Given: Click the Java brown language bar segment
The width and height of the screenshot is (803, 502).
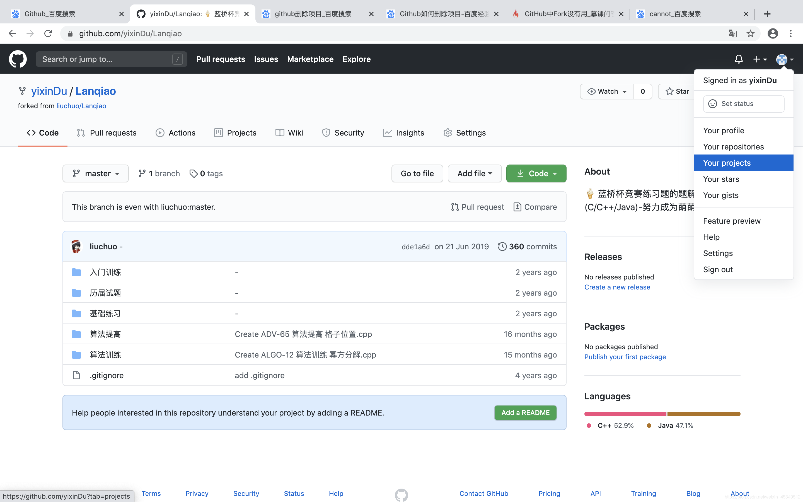Looking at the screenshot, I should pyautogui.click(x=704, y=414).
